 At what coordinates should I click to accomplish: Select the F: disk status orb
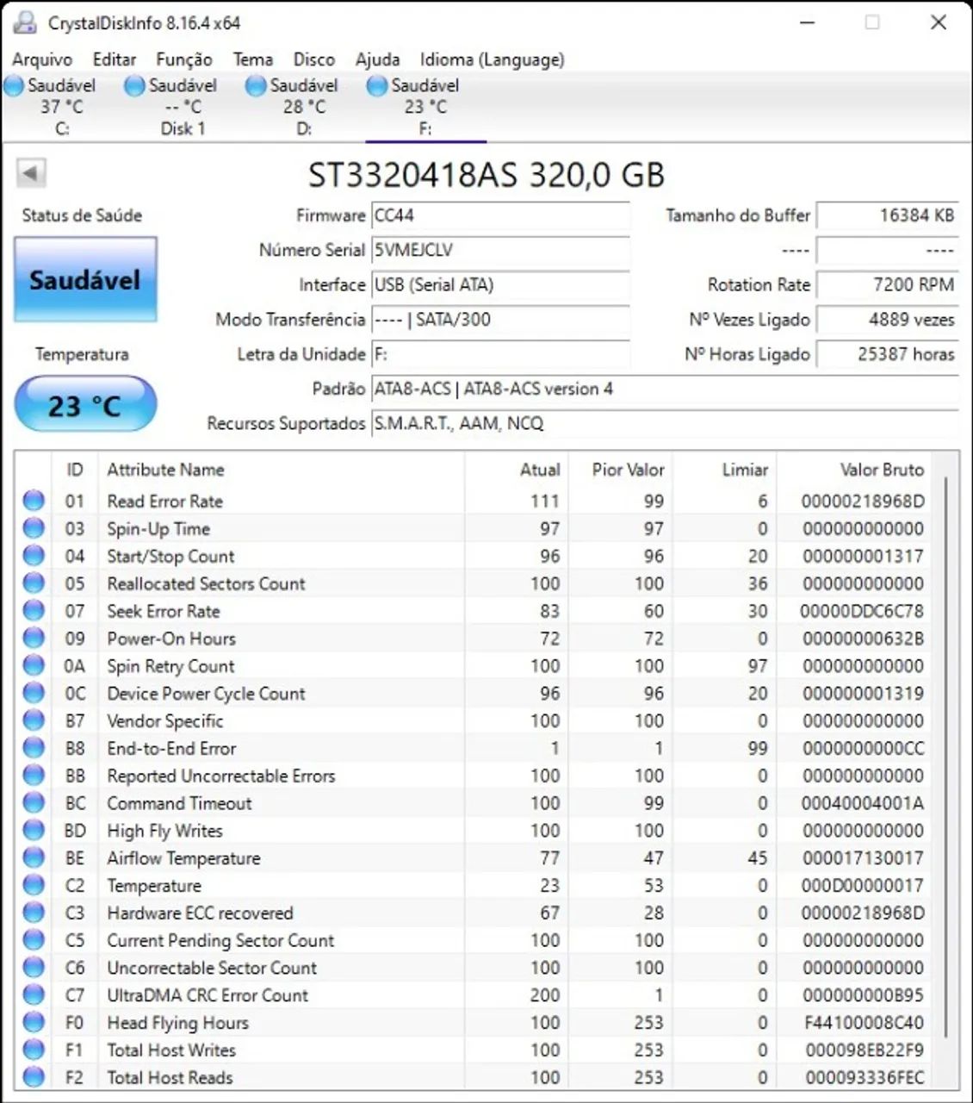tap(377, 85)
